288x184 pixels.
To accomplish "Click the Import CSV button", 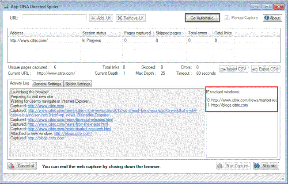I will coord(234,69).
